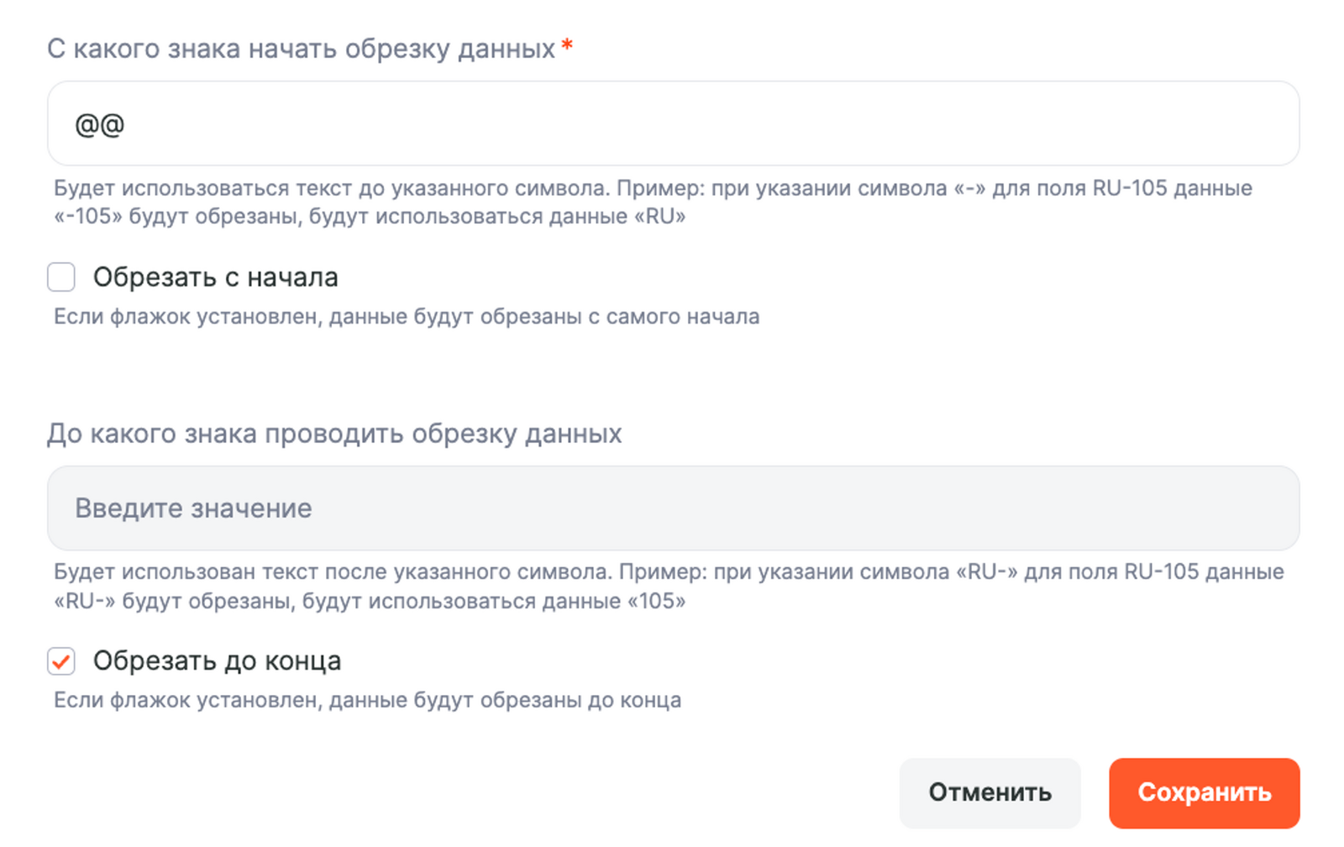Click the orange checkmark icon
This screenshot has height=847, width=1344.
pos(60,662)
